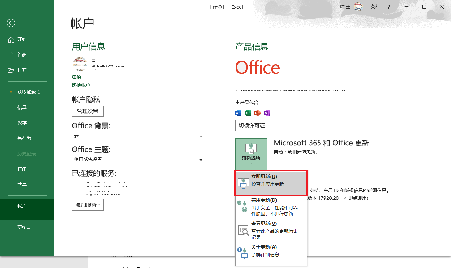Select 另存为 in the sidebar
The width and height of the screenshot is (451, 268).
pos(27,138)
